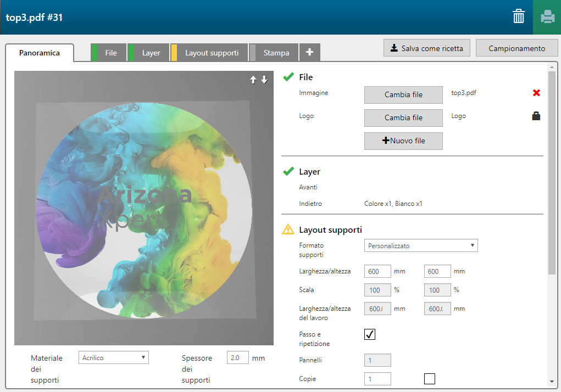Screen dimensions: 561x392
Task: Print job using green printer icon
Action: pos(547,17)
